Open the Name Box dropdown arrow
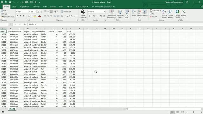Image resolution: width=203 pixels, height=114 pixels. click(x=7, y=24)
